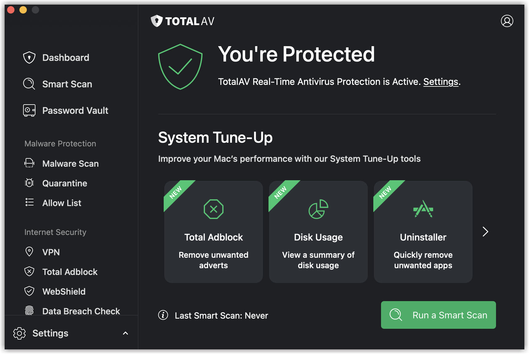Follow the Settings link under You're Protected
This screenshot has height=354, width=529.
441,82
